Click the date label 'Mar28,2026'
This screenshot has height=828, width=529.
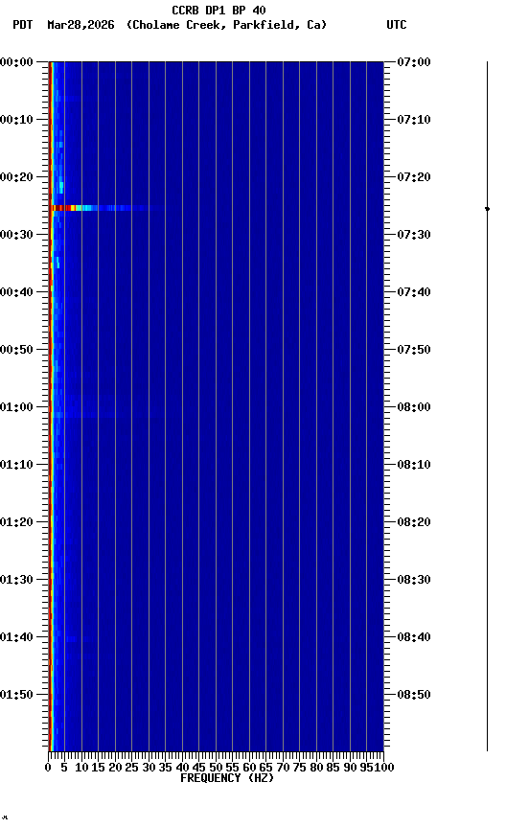point(80,25)
